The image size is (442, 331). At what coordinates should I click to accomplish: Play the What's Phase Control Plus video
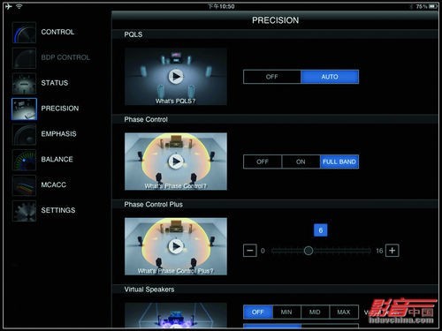176,246
